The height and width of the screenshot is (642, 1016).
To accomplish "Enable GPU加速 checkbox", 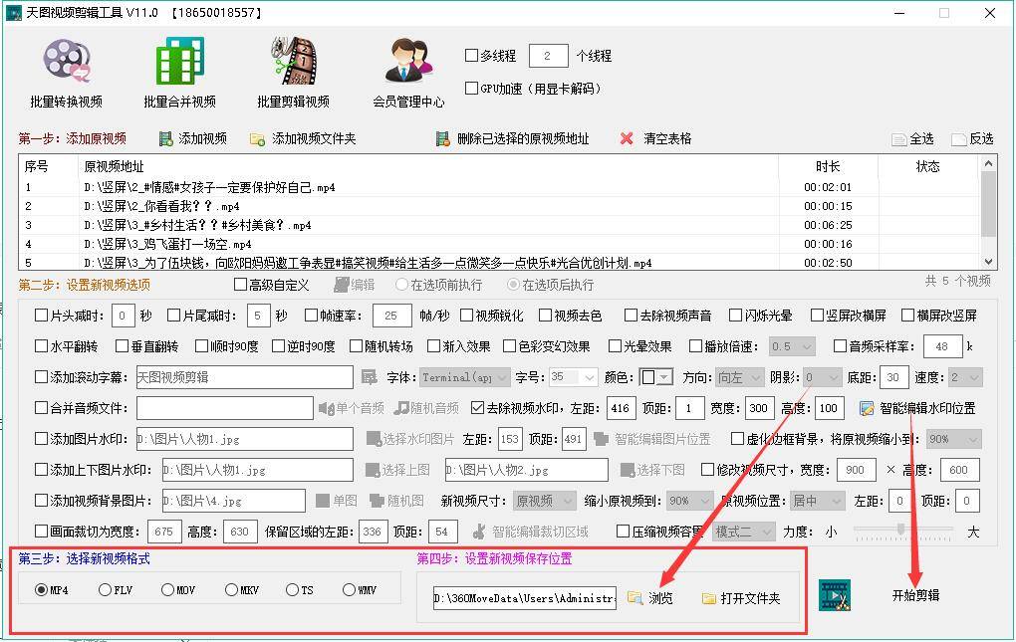I will (472, 88).
